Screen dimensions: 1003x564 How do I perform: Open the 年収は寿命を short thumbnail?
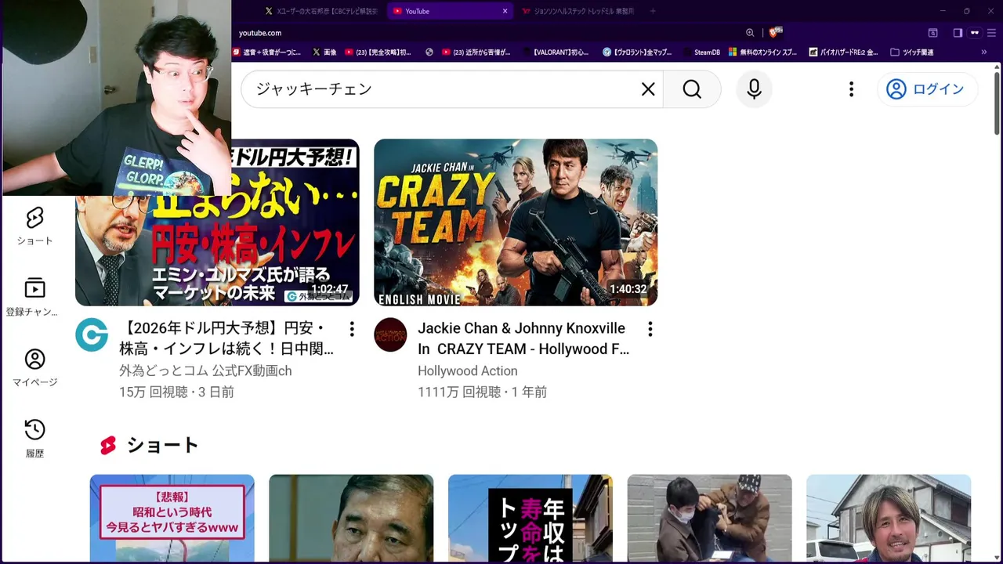530,519
